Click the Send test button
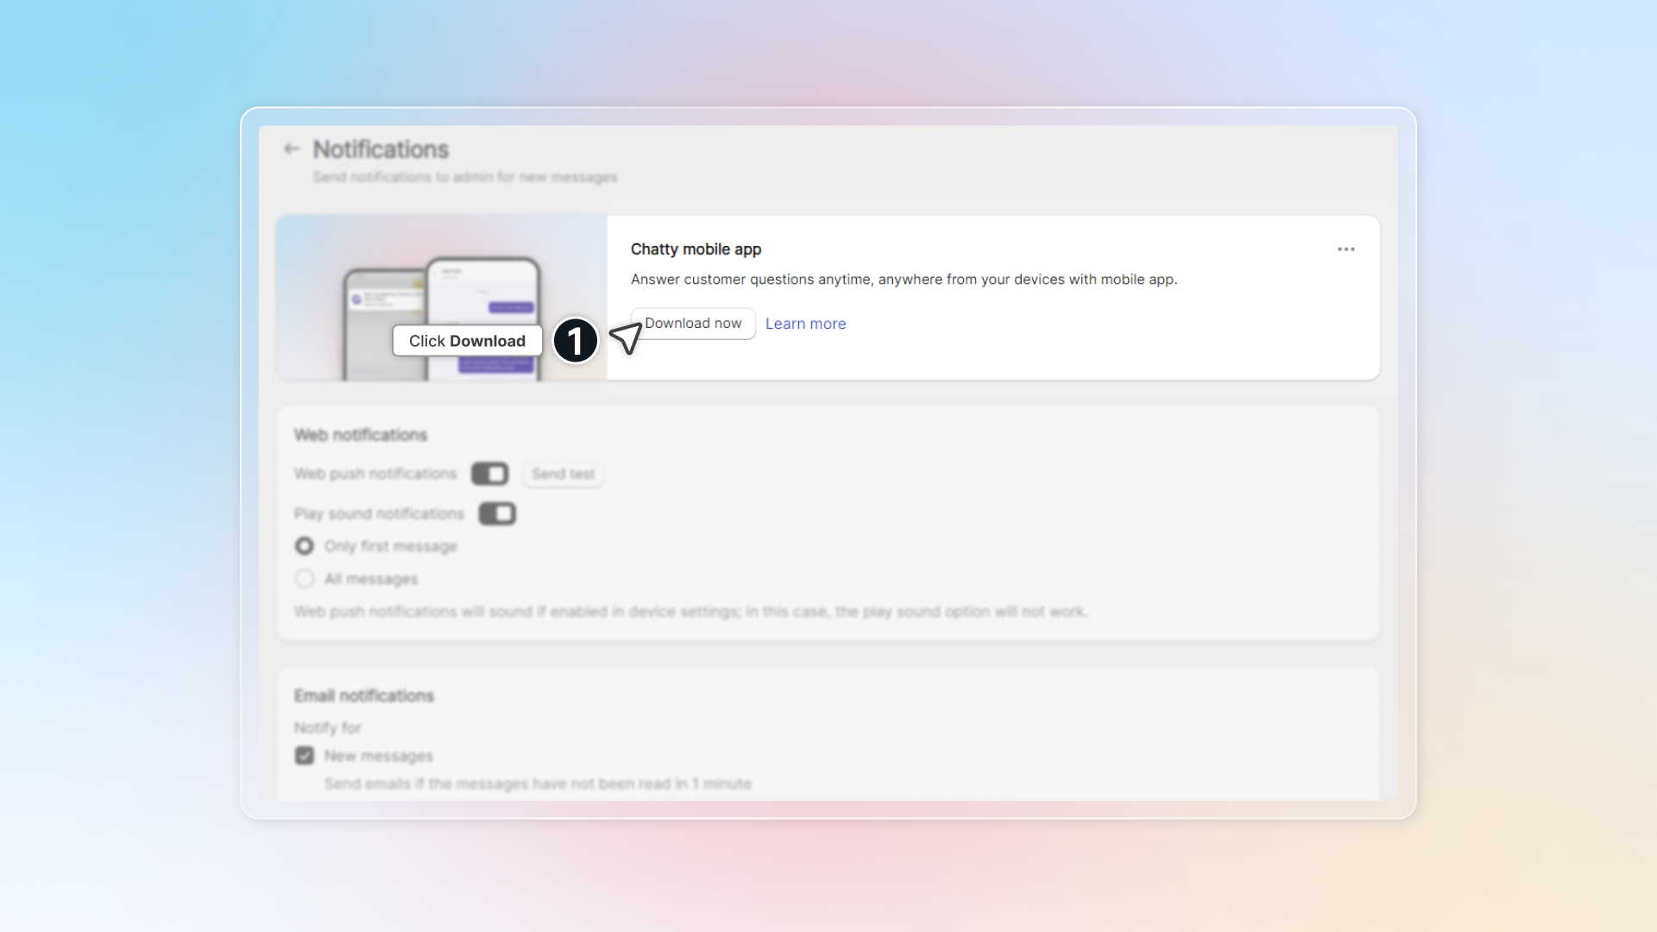 coord(563,474)
